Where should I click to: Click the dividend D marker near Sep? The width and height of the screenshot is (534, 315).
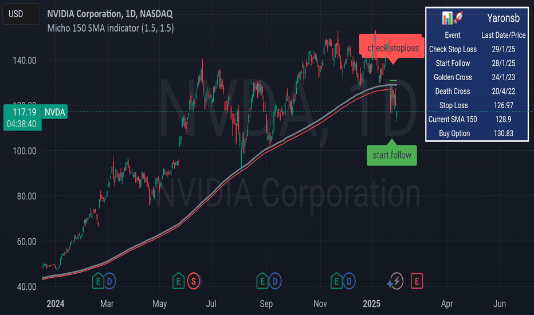pos(275,281)
